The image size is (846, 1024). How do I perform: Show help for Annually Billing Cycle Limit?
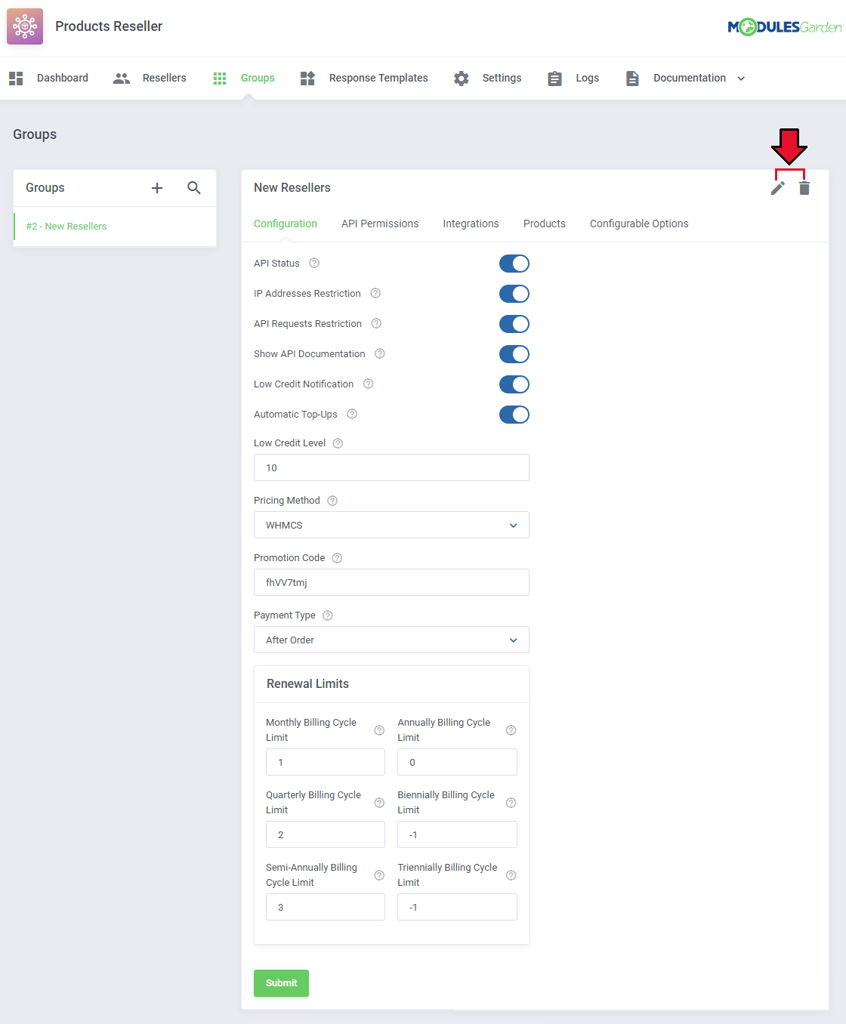tap(511, 730)
